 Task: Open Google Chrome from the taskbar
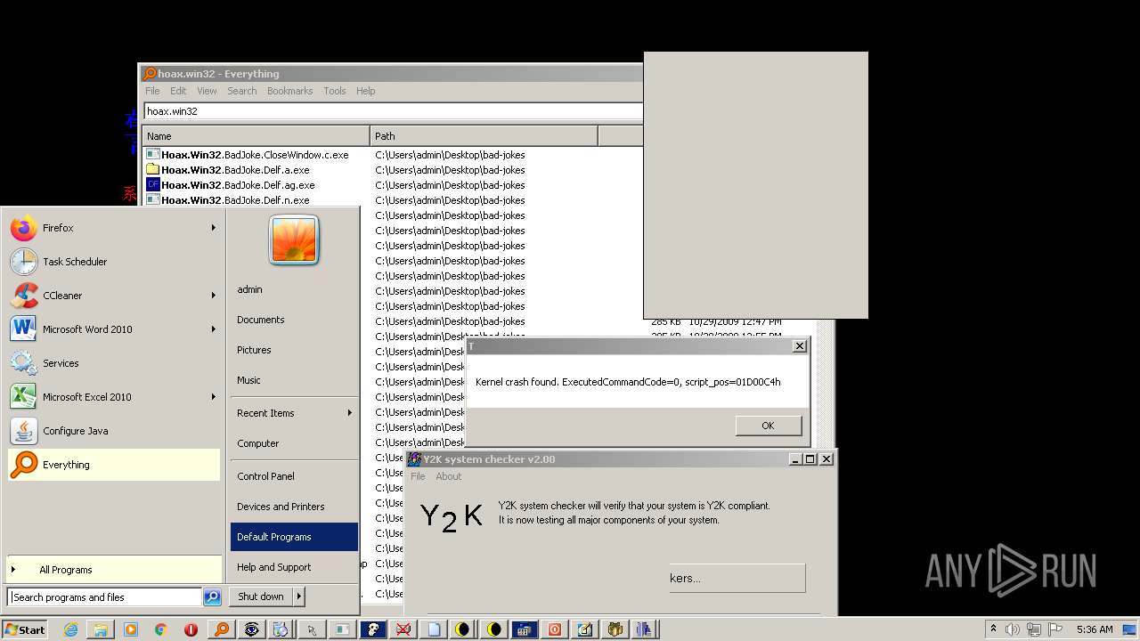pyautogui.click(x=160, y=629)
